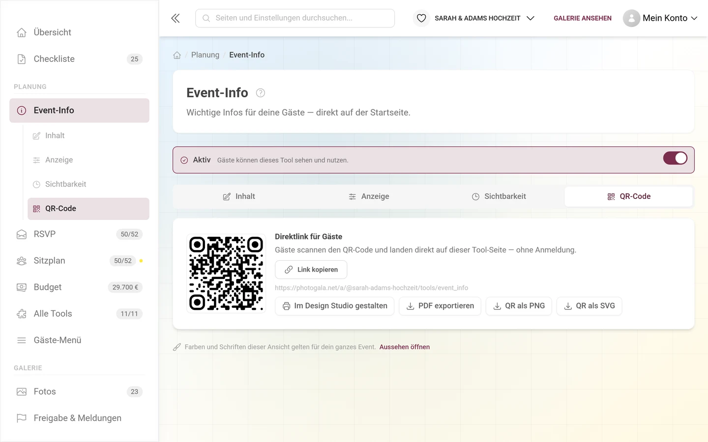Select the QR-Code tab
Image resolution: width=708 pixels, height=442 pixels.
tap(629, 196)
